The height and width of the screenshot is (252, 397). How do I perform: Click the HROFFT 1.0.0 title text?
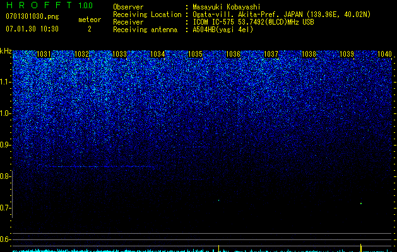49,5
